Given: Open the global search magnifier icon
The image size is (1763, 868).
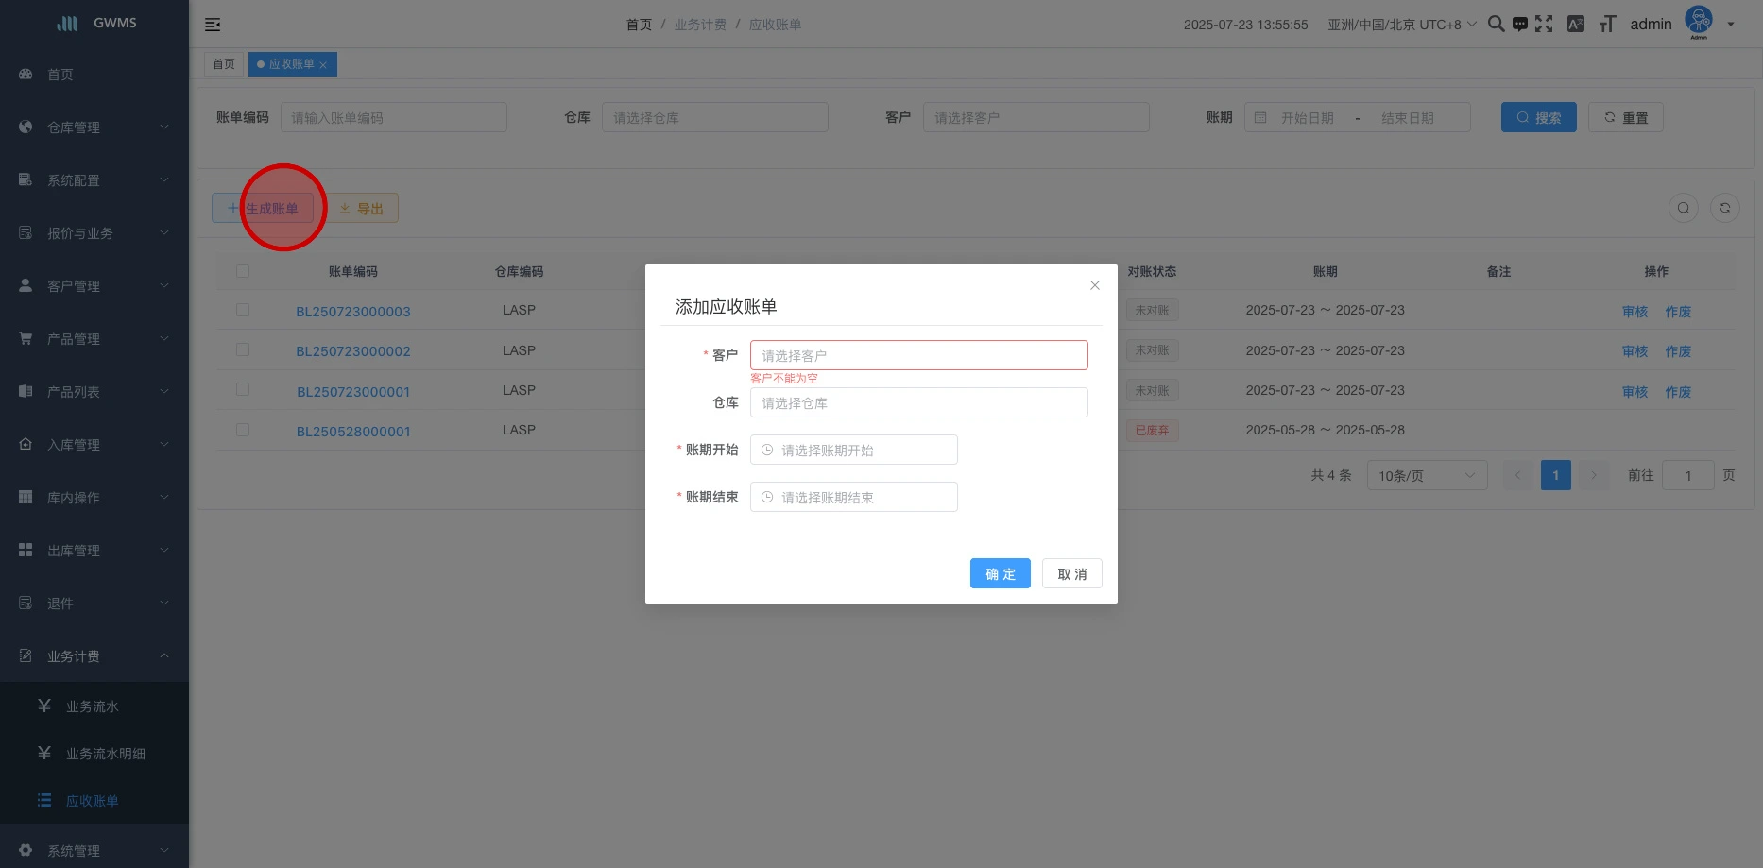Looking at the screenshot, I should [x=1496, y=24].
